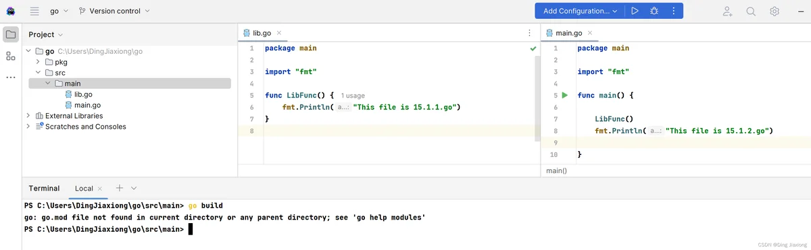Screen dimensions: 811x250
Task: Click the main() breadcrumb
Action: click(x=556, y=170)
